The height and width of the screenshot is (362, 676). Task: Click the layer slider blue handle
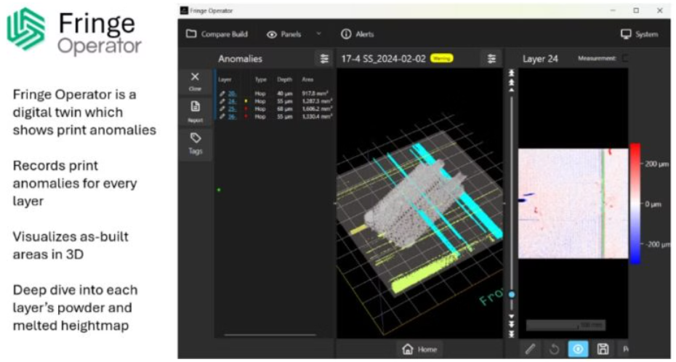point(511,295)
